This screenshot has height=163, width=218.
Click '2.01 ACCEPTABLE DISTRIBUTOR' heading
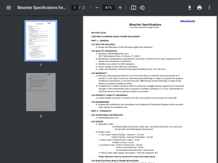coord(107,115)
